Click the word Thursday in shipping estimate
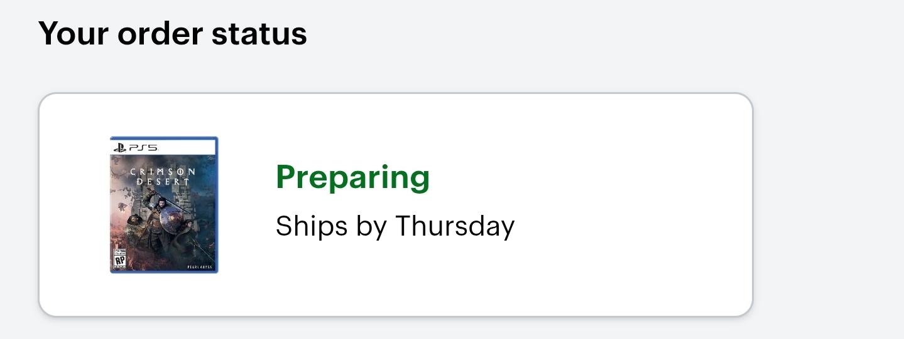The width and height of the screenshot is (904, 339). (x=454, y=226)
